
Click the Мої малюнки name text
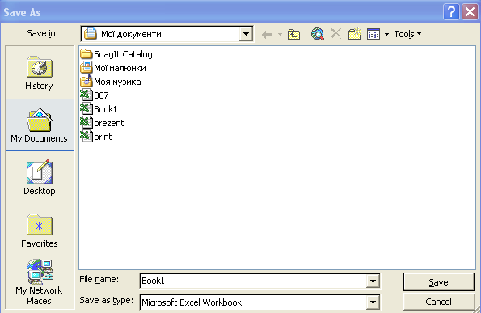120,68
